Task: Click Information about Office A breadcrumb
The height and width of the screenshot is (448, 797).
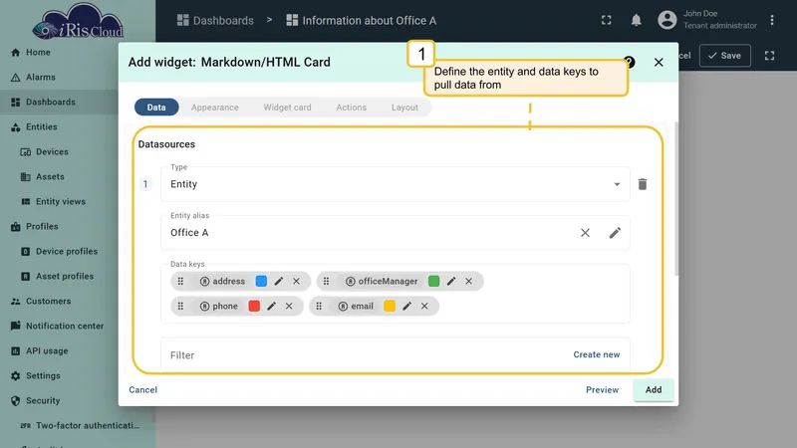Action: [362, 20]
